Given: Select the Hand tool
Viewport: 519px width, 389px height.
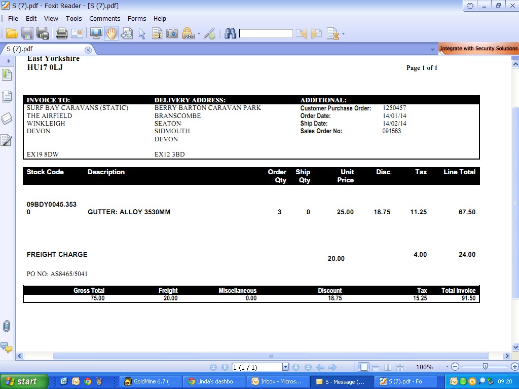Looking at the screenshot, I should point(112,34).
